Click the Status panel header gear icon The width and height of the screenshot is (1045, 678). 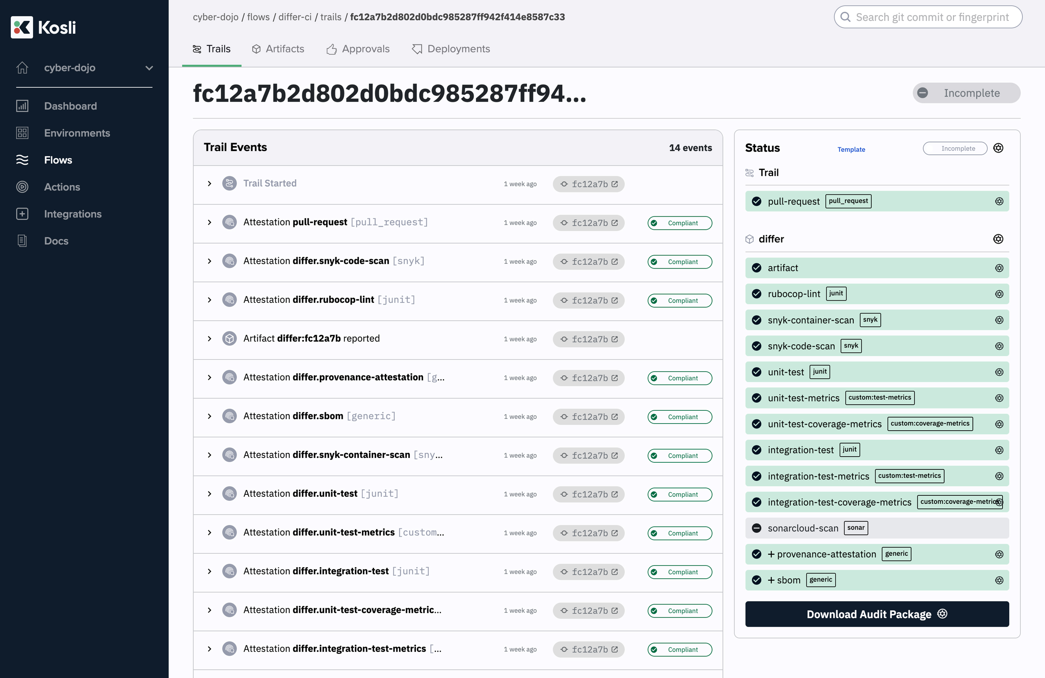pos(998,148)
